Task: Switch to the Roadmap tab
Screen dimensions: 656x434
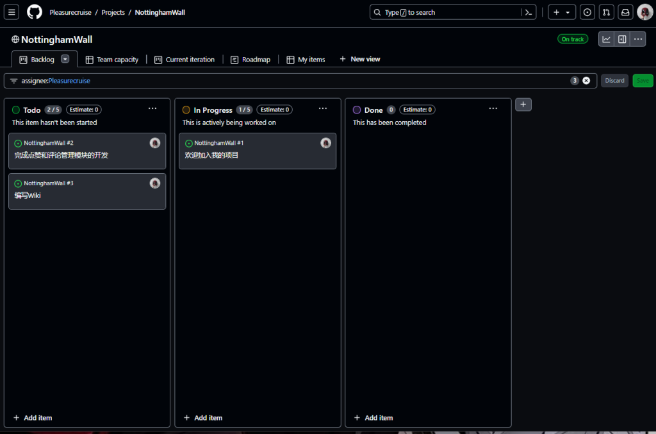Action: point(250,60)
